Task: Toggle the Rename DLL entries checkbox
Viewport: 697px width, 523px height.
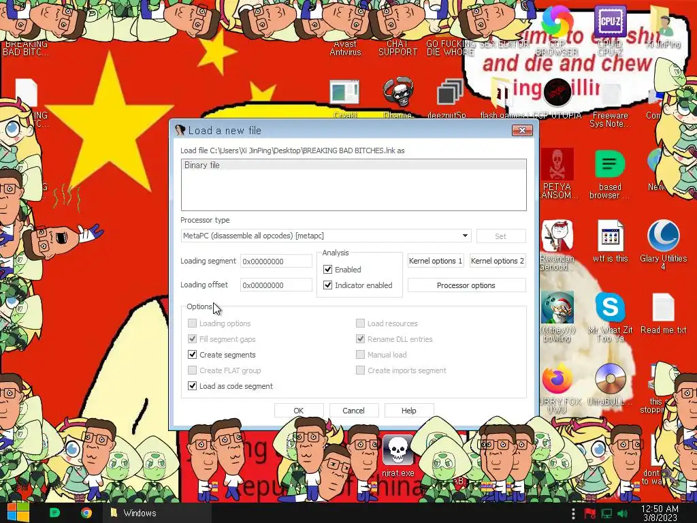Action: pyautogui.click(x=361, y=339)
